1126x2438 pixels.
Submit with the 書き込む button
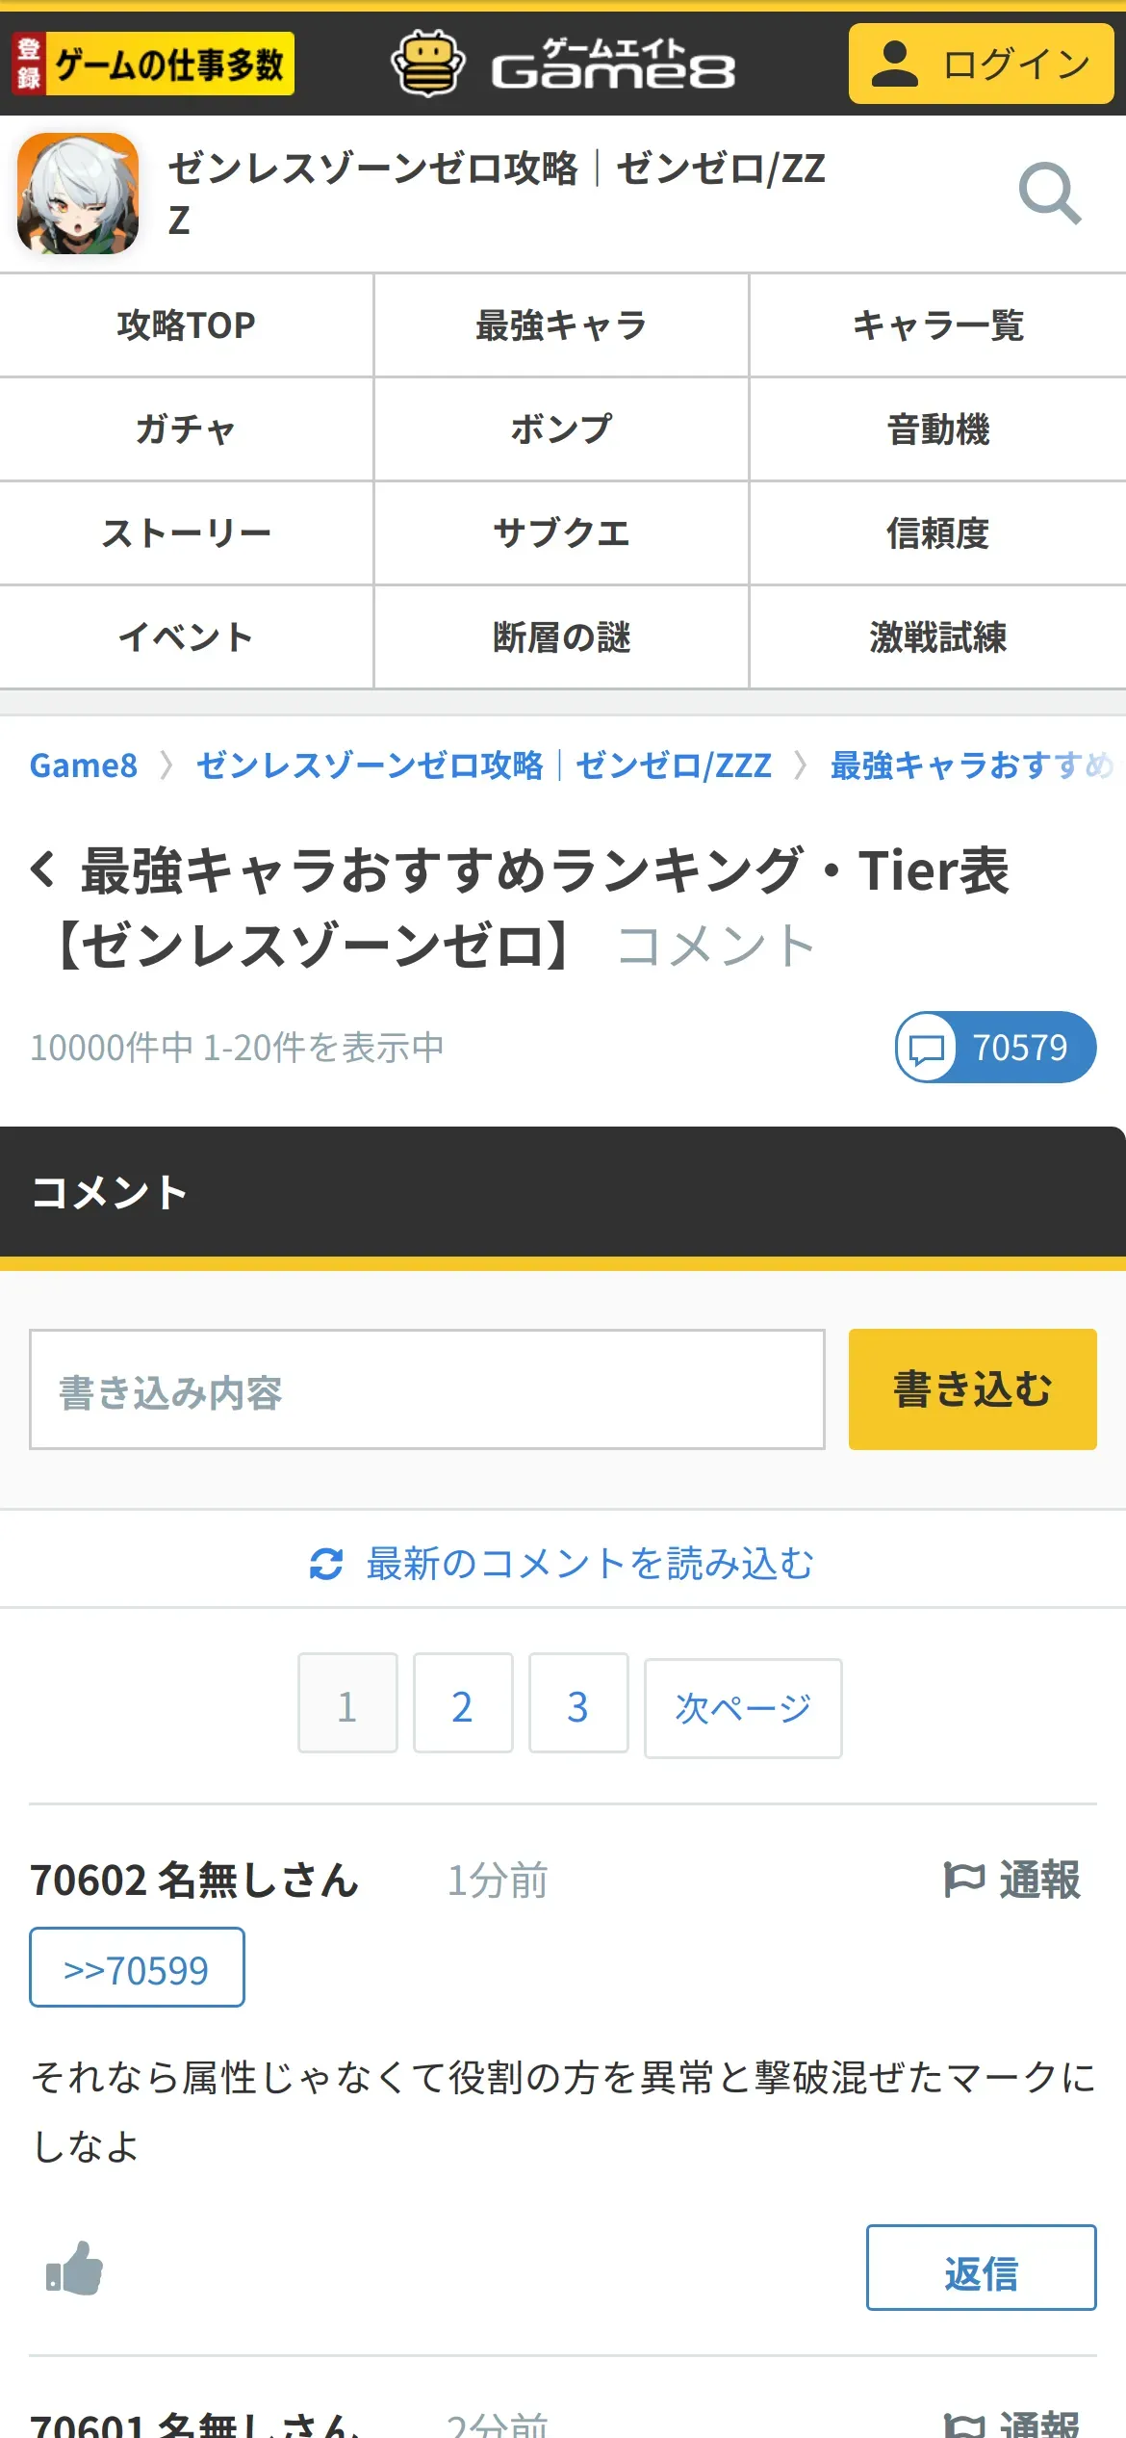(972, 1389)
